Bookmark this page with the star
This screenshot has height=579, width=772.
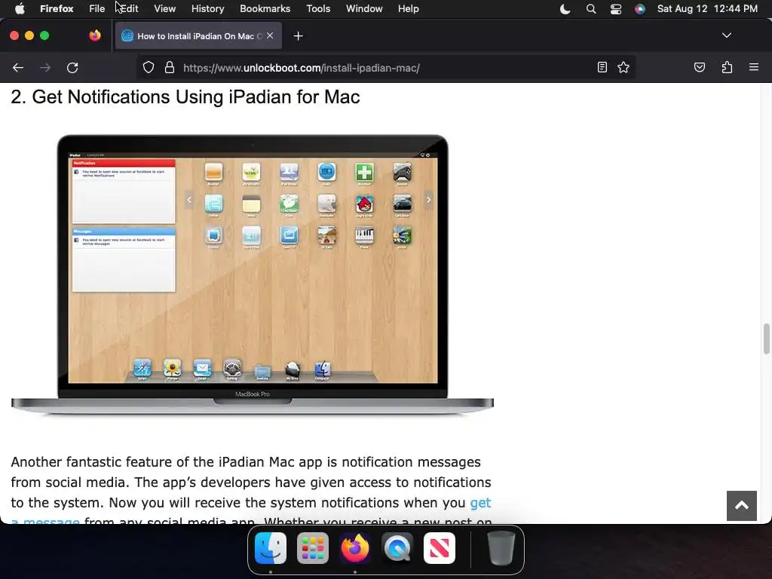pos(623,67)
